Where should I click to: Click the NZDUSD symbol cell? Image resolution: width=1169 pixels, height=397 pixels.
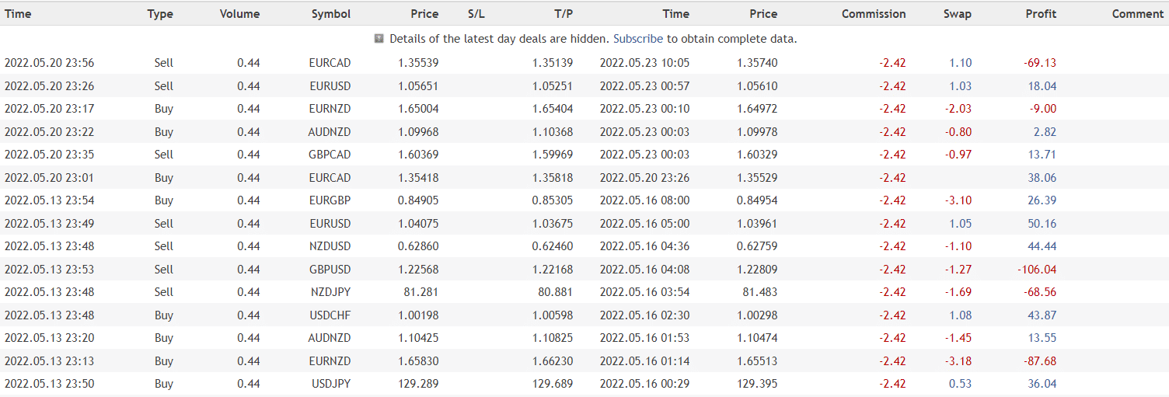330,246
